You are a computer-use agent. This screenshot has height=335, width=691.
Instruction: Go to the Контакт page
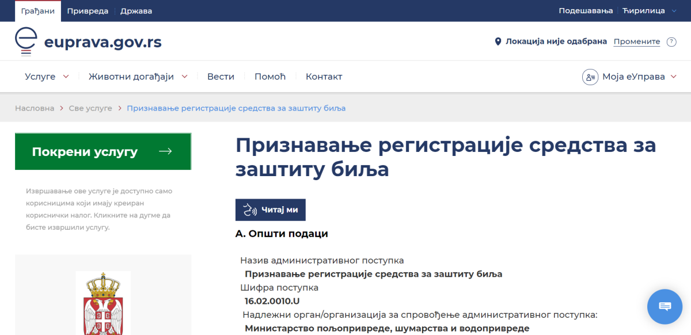coord(324,77)
